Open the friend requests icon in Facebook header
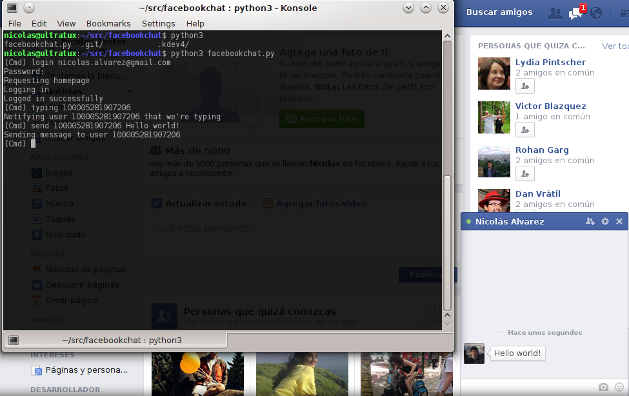Screen dimensions: 629x396 click(x=555, y=14)
